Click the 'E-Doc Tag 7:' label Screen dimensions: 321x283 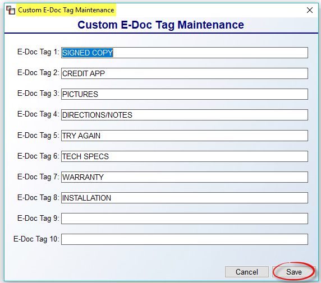pos(38,177)
